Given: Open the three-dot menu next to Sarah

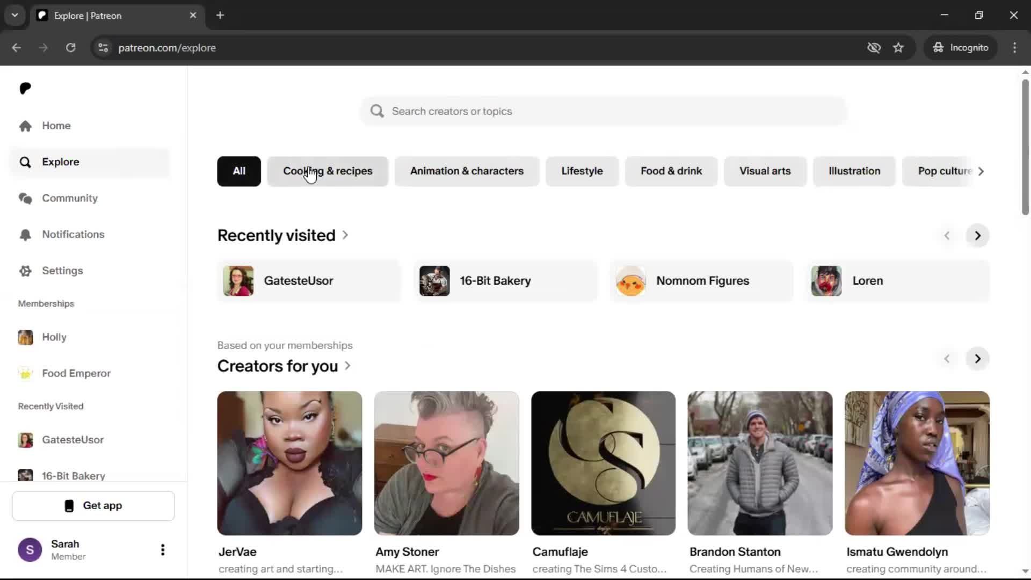Looking at the screenshot, I should click(x=163, y=550).
